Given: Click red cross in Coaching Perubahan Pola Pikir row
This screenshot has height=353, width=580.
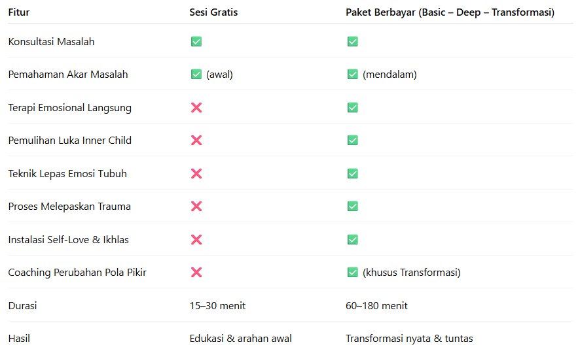Looking at the screenshot, I should click(x=196, y=273).
